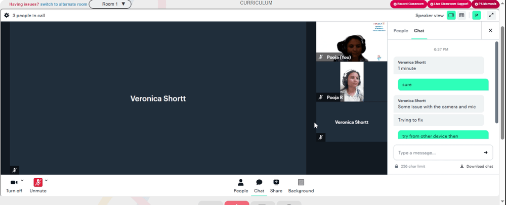Screen dimensions: 506x205
Task: Open call settings gear icon
Action: point(7,15)
